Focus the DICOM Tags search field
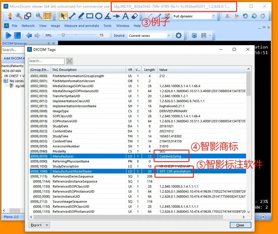Image resolution: width=278 pixels, height=234 pixels. [46, 61]
